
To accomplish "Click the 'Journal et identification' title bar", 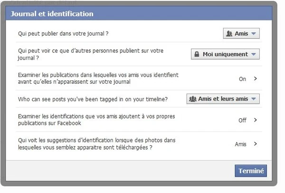I will click(139, 13).
